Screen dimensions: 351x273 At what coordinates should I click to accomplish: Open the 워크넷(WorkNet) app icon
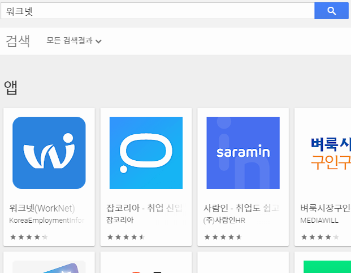tap(49, 153)
